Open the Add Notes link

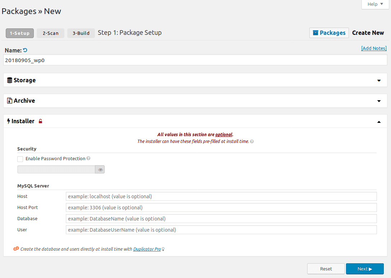(x=374, y=48)
